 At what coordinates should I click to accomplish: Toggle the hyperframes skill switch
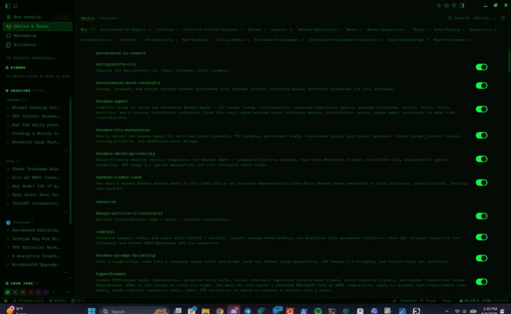coord(481,282)
